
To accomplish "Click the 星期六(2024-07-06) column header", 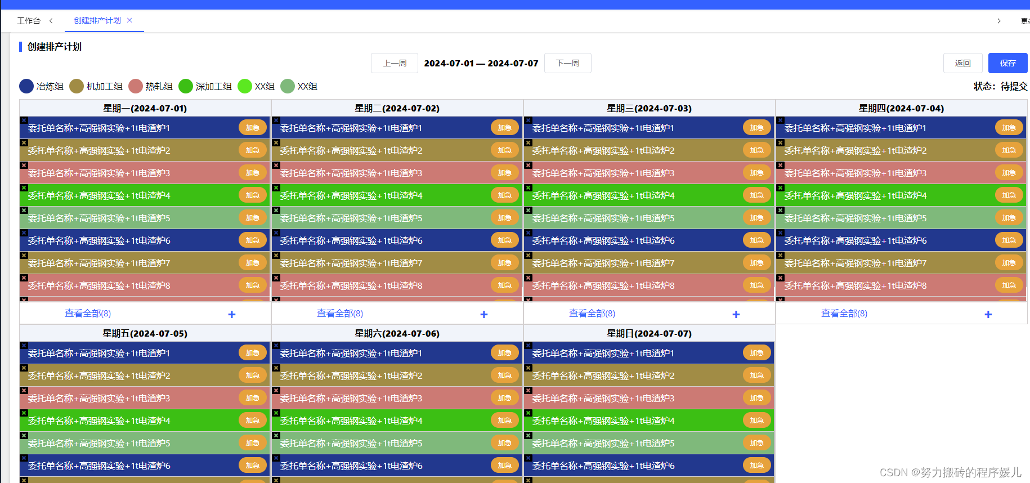I will click(397, 333).
